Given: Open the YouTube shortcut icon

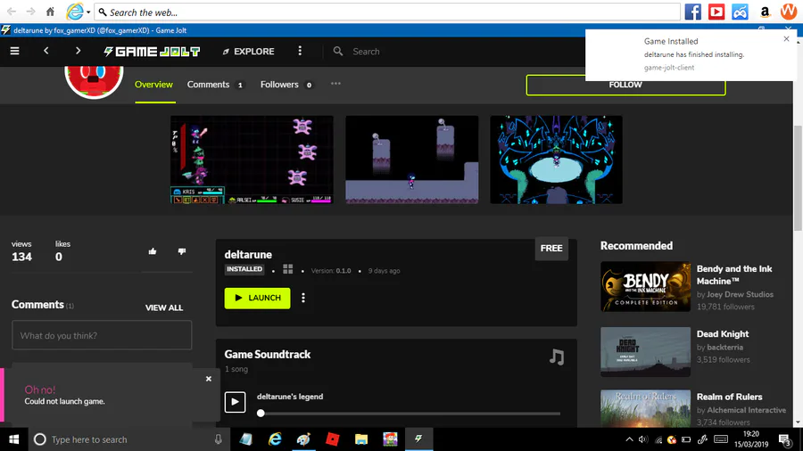Looking at the screenshot, I should click(716, 12).
